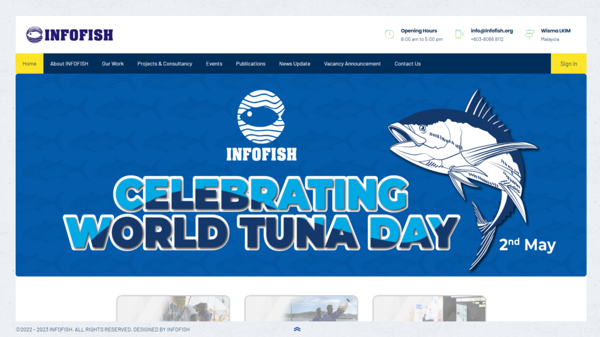Click the phone icon beside email address
600x337 pixels.
(459, 35)
